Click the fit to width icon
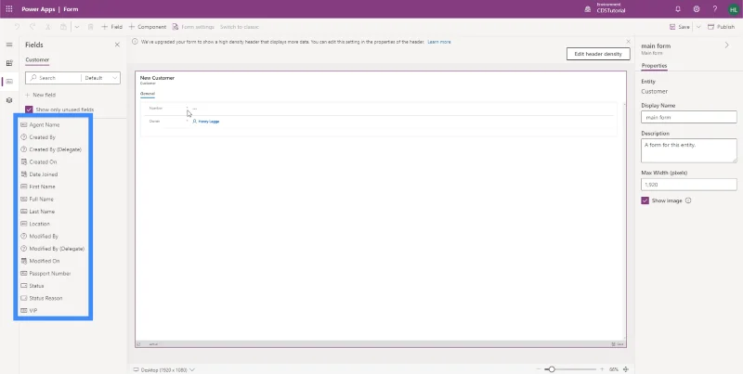The width and height of the screenshot is (743, 374). (x=625, y=368)
